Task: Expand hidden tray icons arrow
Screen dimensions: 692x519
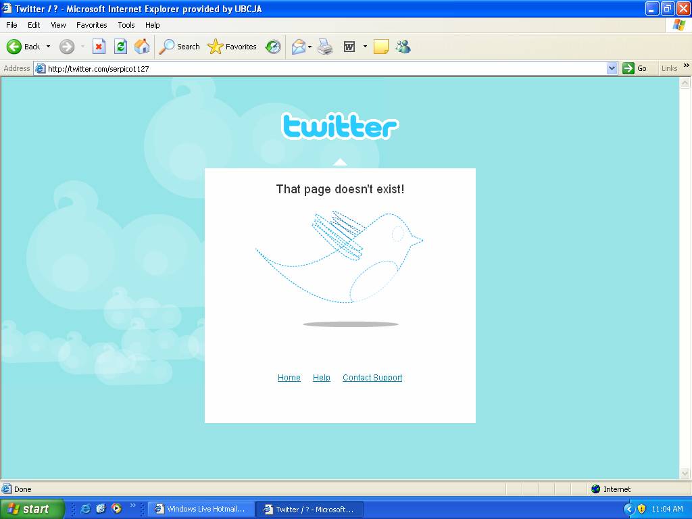Action: 628,509
